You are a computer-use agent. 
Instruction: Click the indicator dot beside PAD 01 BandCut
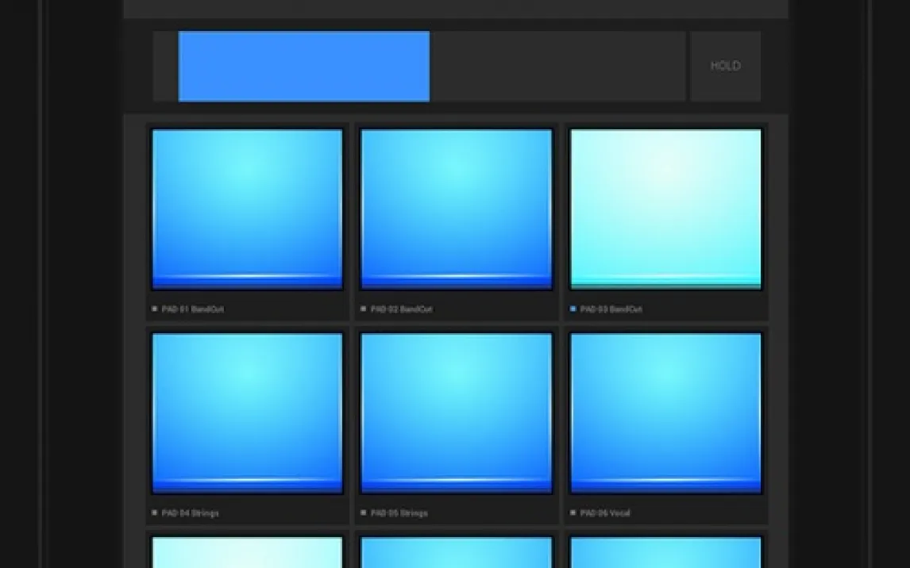[154, 309]
